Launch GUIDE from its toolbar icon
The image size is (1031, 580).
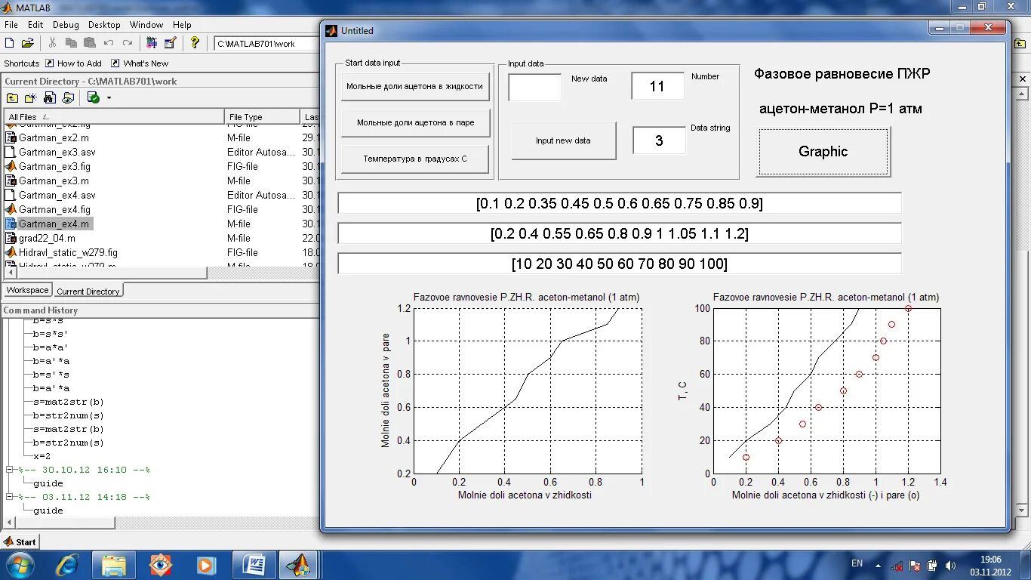pos(170,43)
